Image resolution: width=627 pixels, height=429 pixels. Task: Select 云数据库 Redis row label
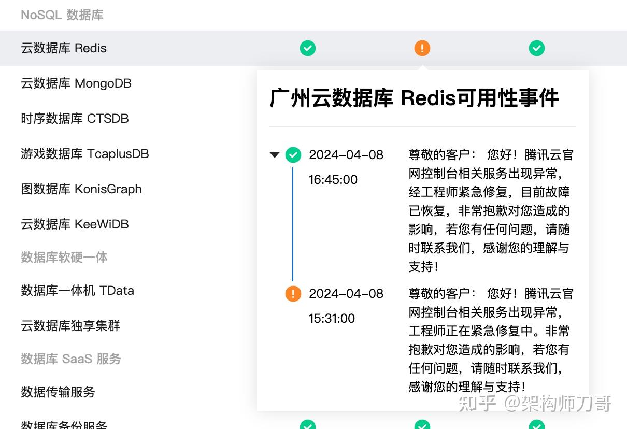[x=64, y=48]
